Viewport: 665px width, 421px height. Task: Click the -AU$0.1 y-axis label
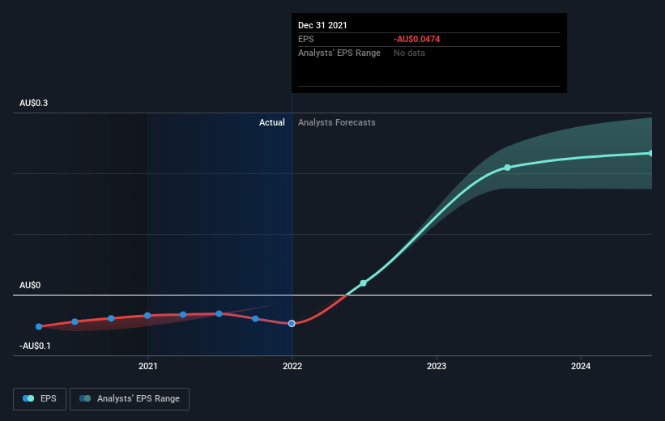[x=35, y=346]
